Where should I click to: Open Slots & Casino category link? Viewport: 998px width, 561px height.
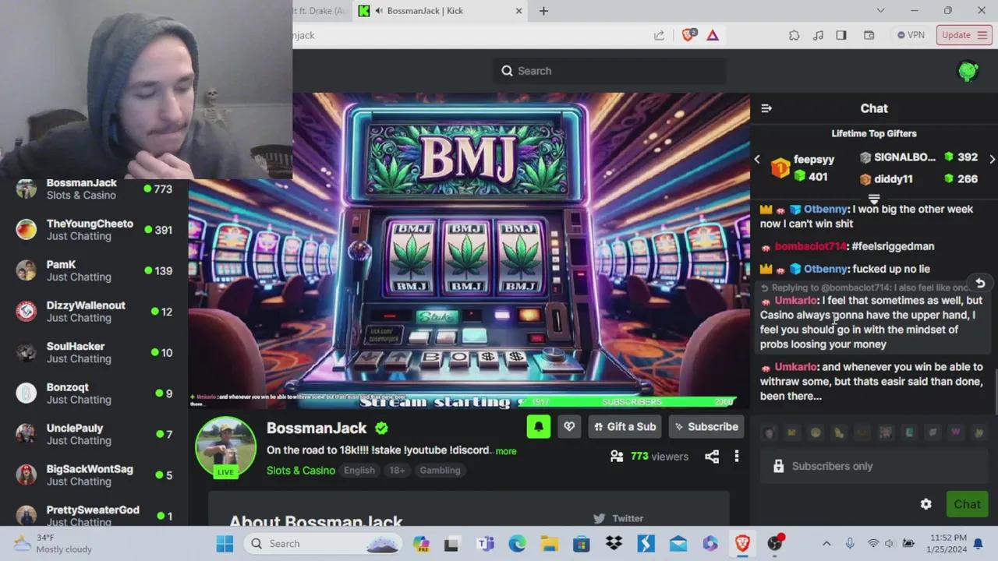coord(301,470)
